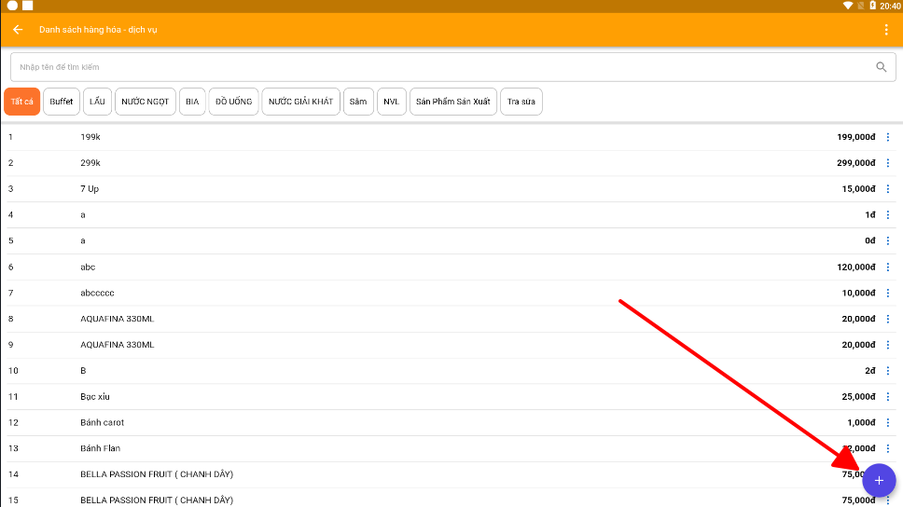Viewport: 903px width, 507px height.
Task: Open the Bạc xỉu item
Action: [451, 396]
